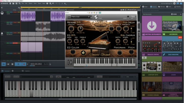Click the round piano emblem icon in Concert Grand
Screen dimensions: 184x103
click(x=83, y=53)
